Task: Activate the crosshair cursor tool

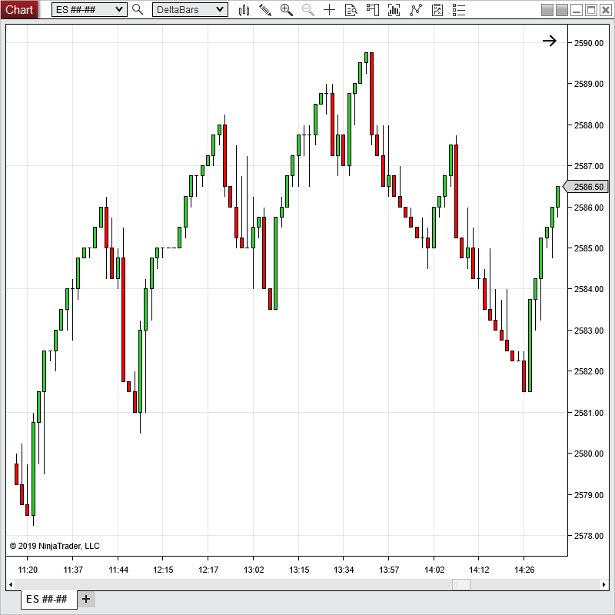Action: tap(330, 10)
